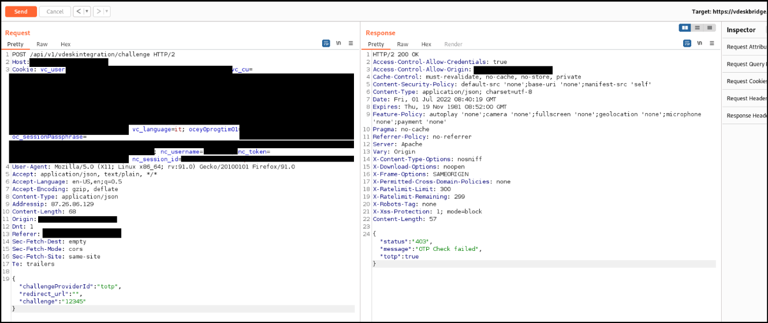Click the "message":"OTP Check failed" response line
Screen dimensions: 768x323
(431, 249)
